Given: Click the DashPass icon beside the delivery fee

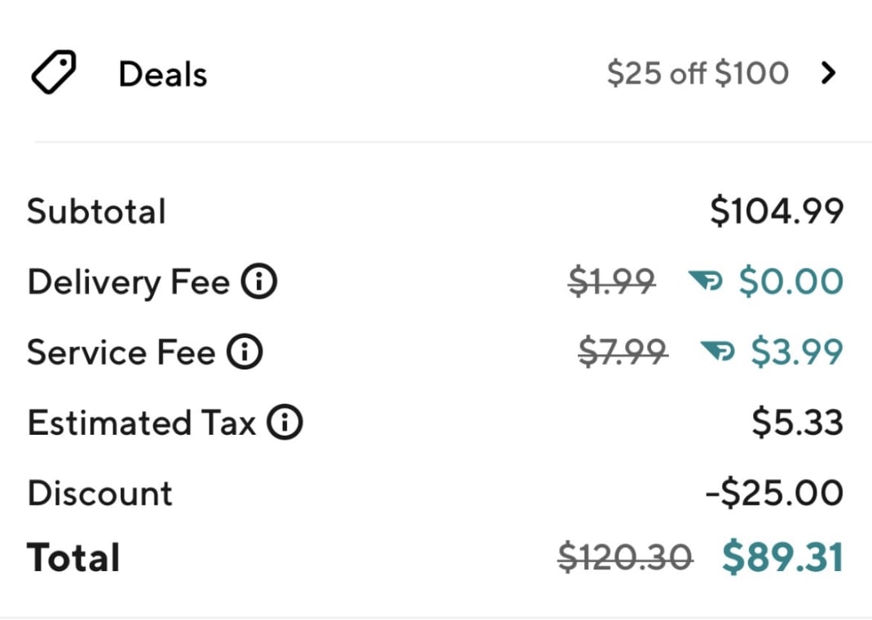Looking at the screenshot, I should (x=706, y=281).
